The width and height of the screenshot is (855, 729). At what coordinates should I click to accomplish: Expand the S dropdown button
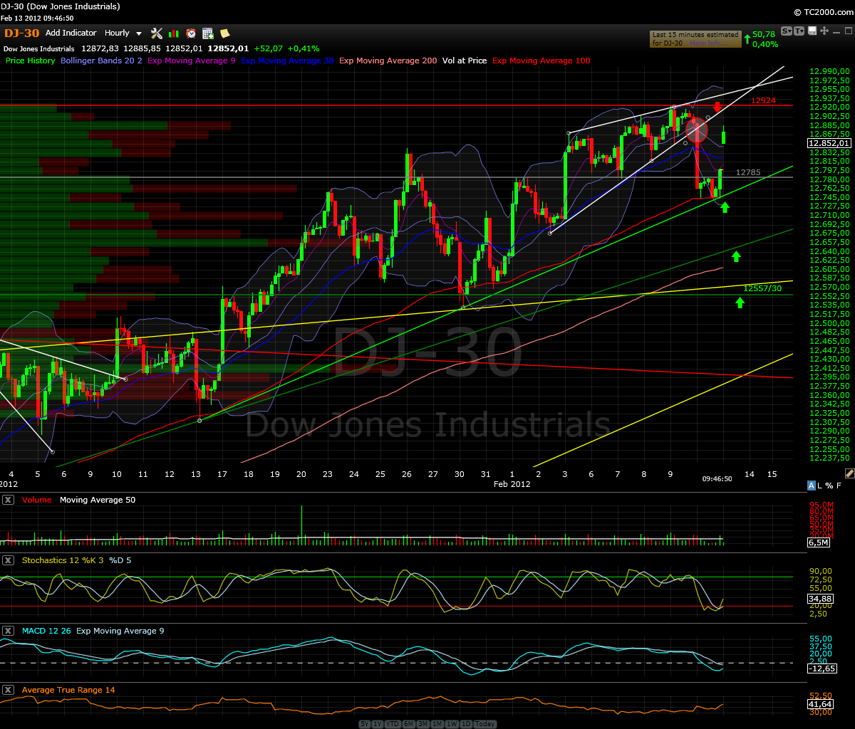click(787, 31)
